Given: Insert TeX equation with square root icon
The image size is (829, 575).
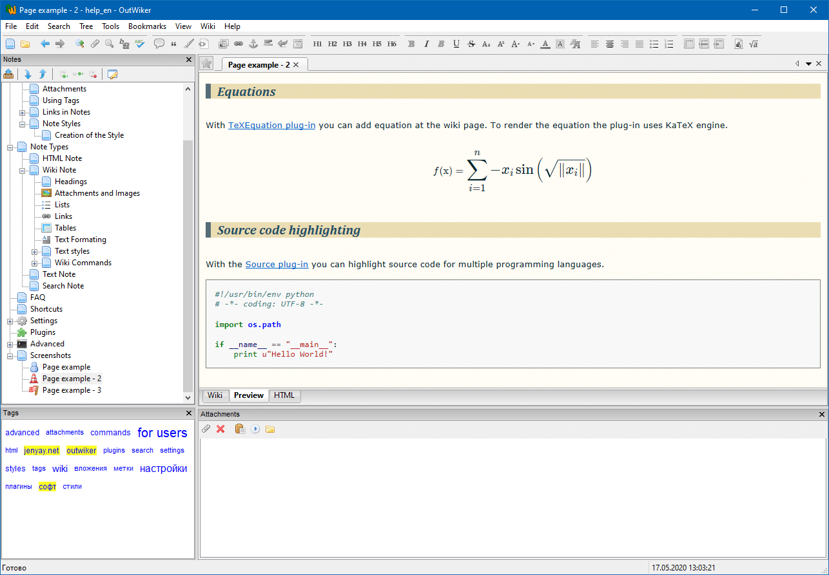Looking at the screenshot, I should [x=754, y=44].
